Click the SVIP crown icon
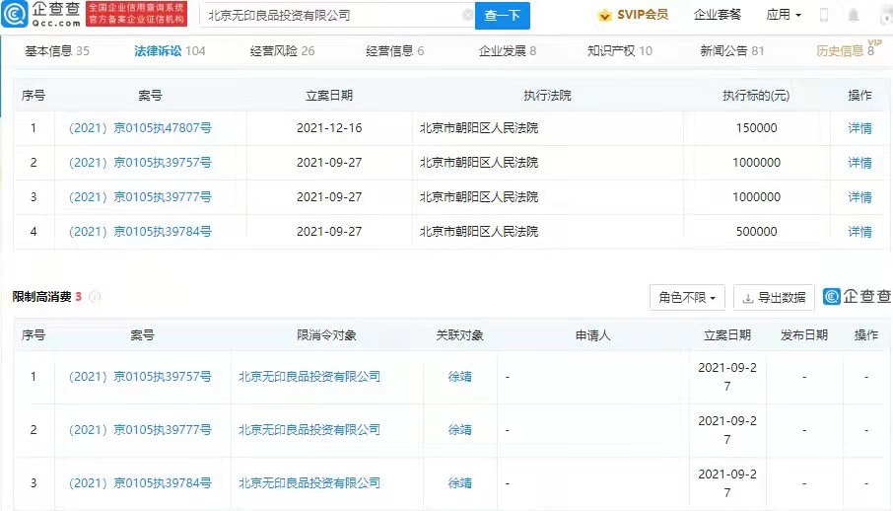This screenshot has width=893, height=511. click(x=604, y=15)
